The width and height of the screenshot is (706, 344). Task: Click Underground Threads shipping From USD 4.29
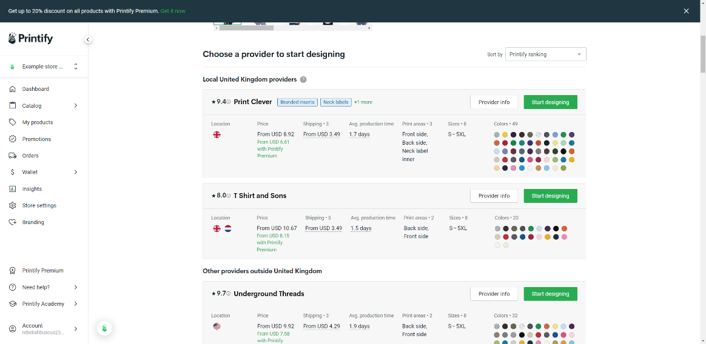(321, 326)
